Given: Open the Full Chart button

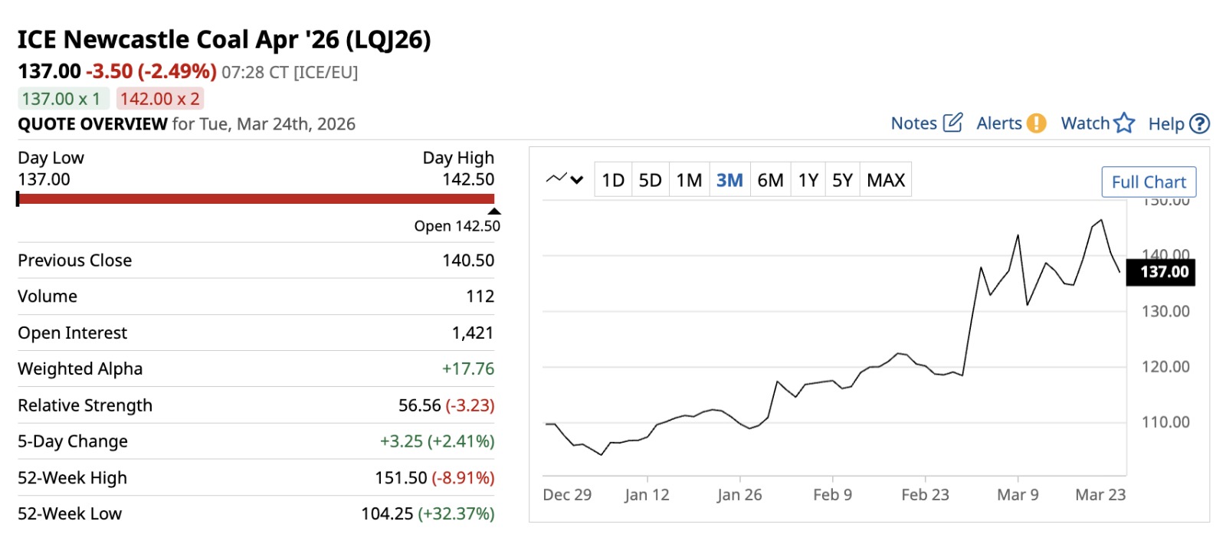Looking at the screenshot, I should coord(1148,182).
